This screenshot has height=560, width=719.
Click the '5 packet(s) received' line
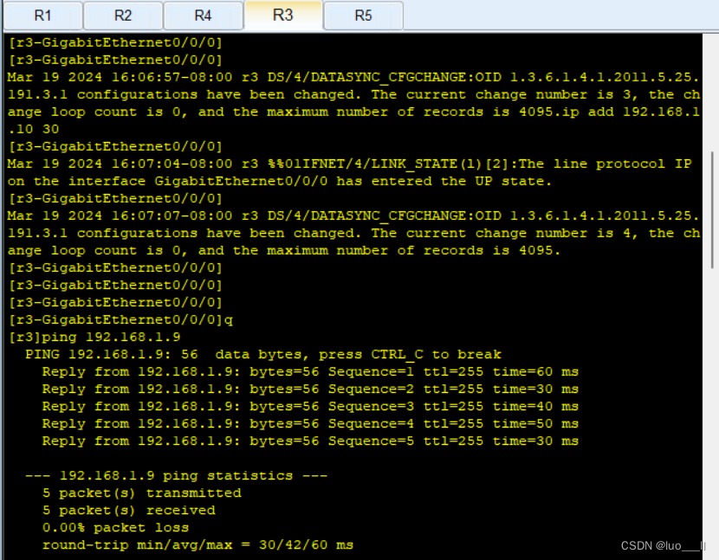tap(129, 511)
